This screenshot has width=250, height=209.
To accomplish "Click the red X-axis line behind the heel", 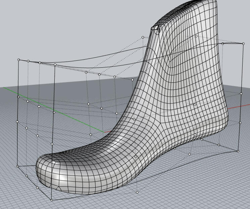I will (x=238, y=107).
